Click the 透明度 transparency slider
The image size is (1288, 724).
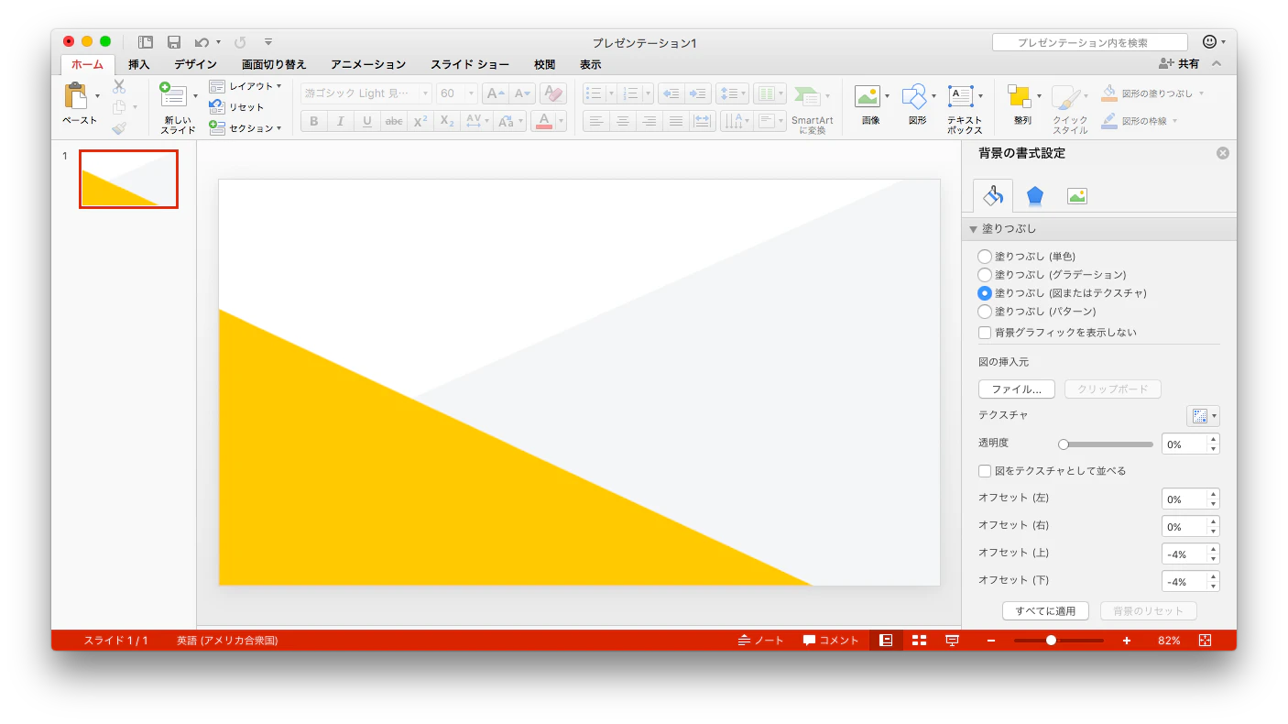click(1107, 444)
